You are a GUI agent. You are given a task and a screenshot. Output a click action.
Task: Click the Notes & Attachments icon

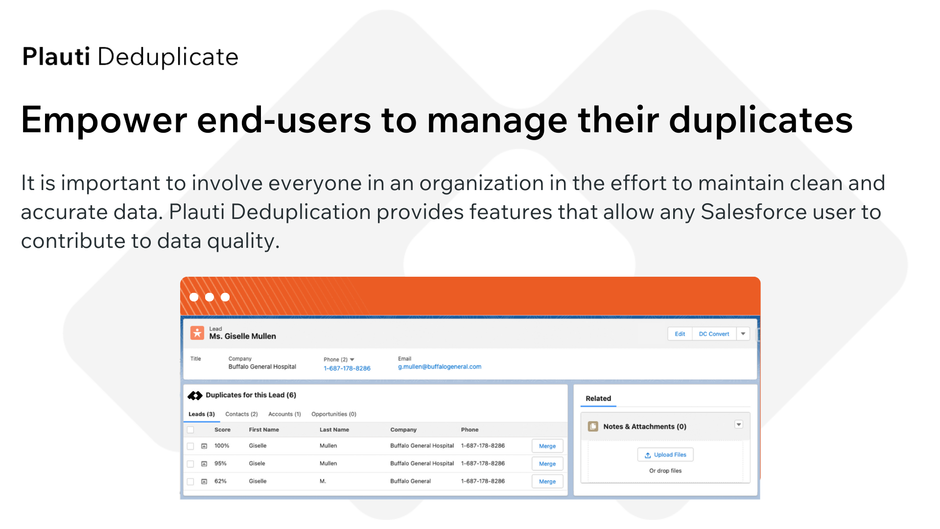click(x=593, y=427)
